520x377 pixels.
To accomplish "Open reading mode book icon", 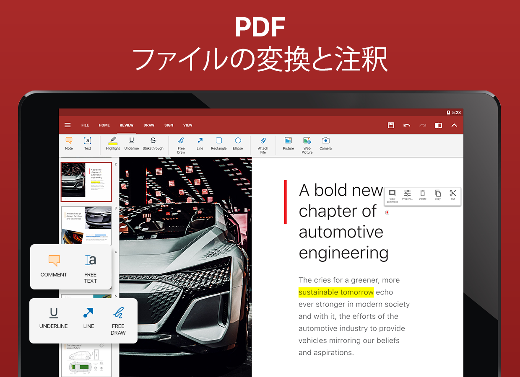I will [438, 125].
